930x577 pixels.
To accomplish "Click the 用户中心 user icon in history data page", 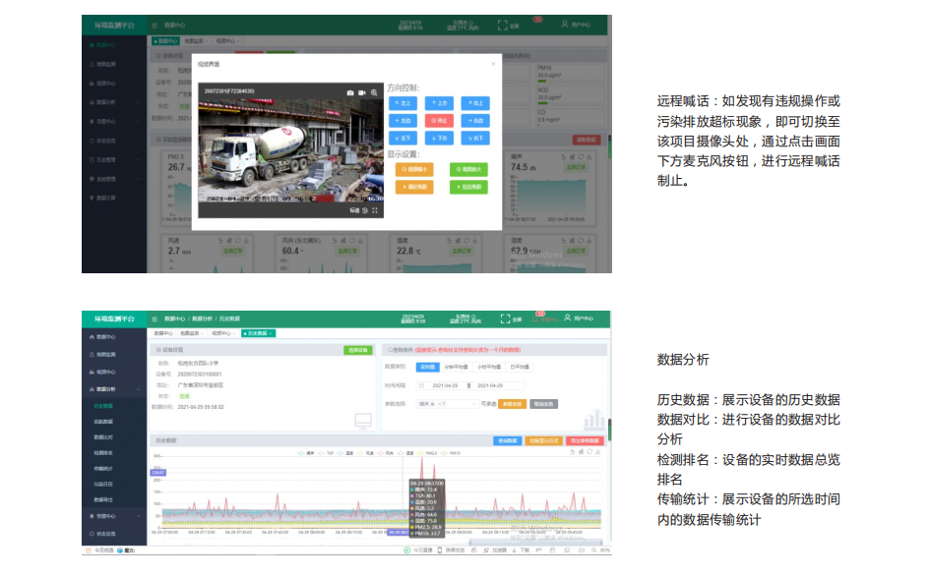I will pos(568,318).
